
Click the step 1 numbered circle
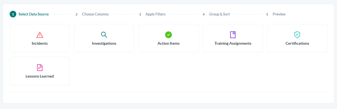click(13, 14)
